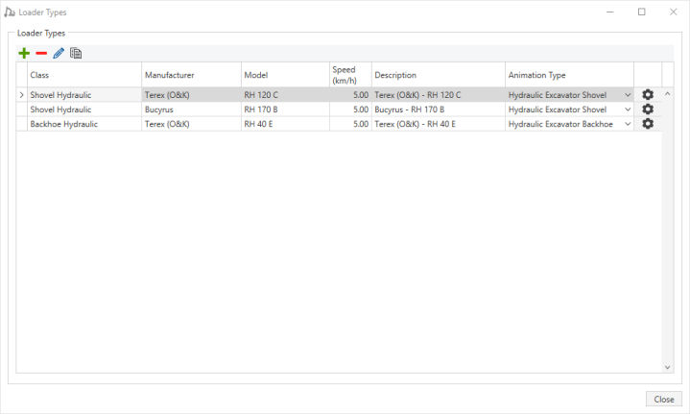
Task: Open settings gear for RH 40 E row
Action: [x=648, y=124]
